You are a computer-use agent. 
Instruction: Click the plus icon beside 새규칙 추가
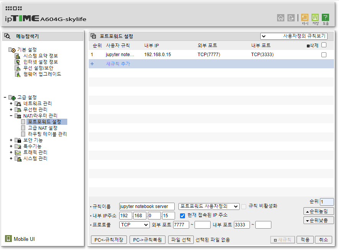tap(92, 64)
